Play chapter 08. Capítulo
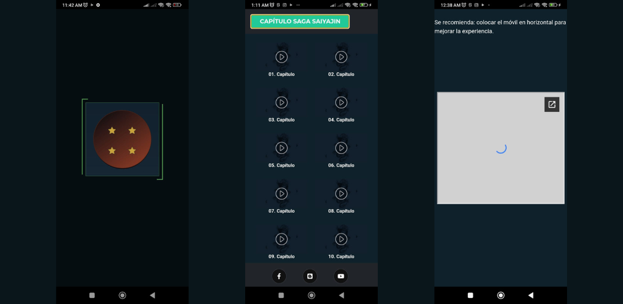 (x=341, y=194)
